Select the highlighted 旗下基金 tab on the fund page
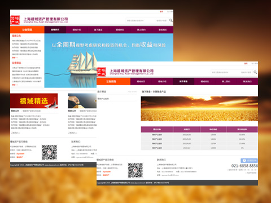271x203 pixels. pyautogui.click(x=183, y=82)
